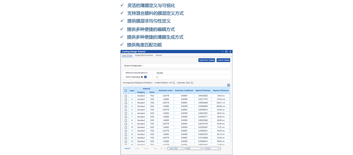Select the checkbox for layer 7
This screenshot has height=155, width=353.
tap(126, 117)
